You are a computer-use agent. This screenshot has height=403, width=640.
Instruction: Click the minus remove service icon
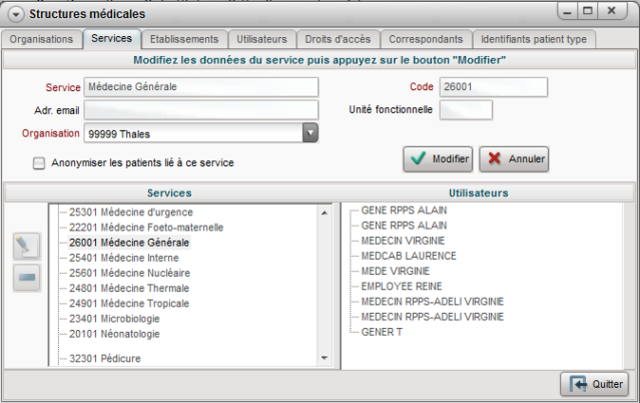tap(26, 277)
